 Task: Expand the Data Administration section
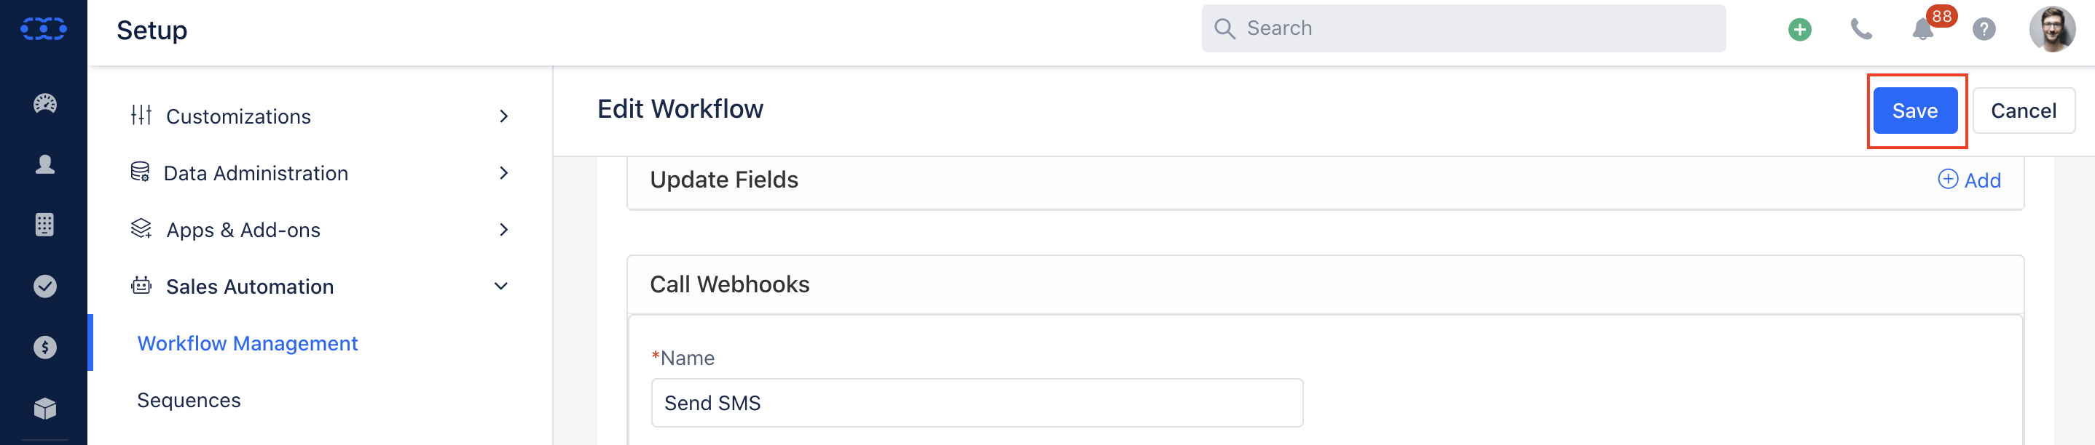321,173
